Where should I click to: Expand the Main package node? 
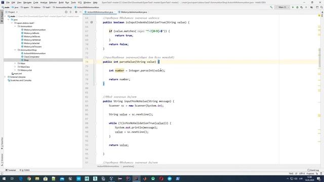pyautogui.click(x=15, y=63)
